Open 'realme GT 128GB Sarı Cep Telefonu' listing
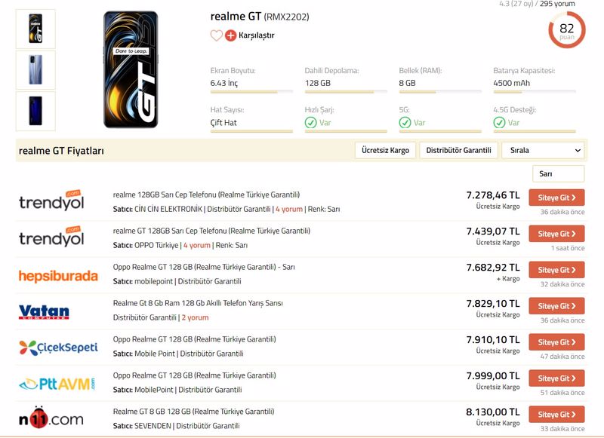This screenshot has height=438, width=604. (x=211, y=231)
